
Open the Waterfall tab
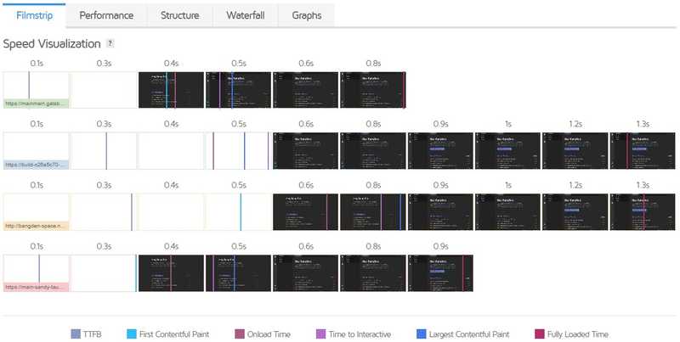click(x=246, y=15)
